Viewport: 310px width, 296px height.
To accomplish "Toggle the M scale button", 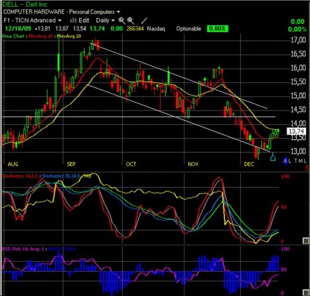I will tap(300, 161).
